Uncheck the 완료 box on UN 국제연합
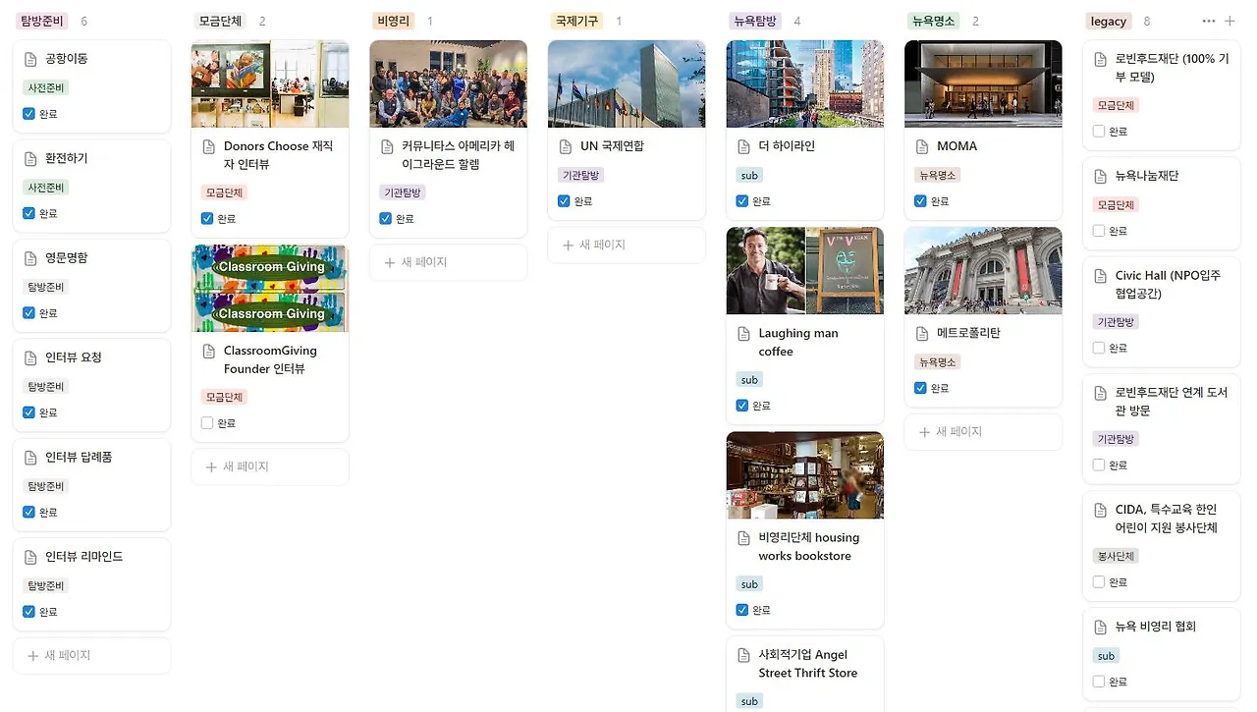Image resolution: width=1257 pixels, height=712 pixels. click(x=564, y=201)
